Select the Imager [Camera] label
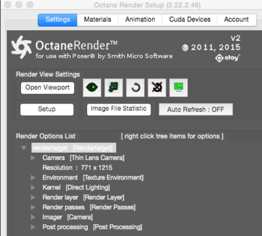The height and width of the screenshot is (236, 262). (67, 217)
